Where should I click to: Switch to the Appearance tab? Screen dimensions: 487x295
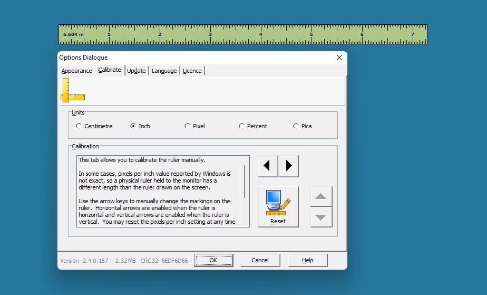(x=76, y=71)
